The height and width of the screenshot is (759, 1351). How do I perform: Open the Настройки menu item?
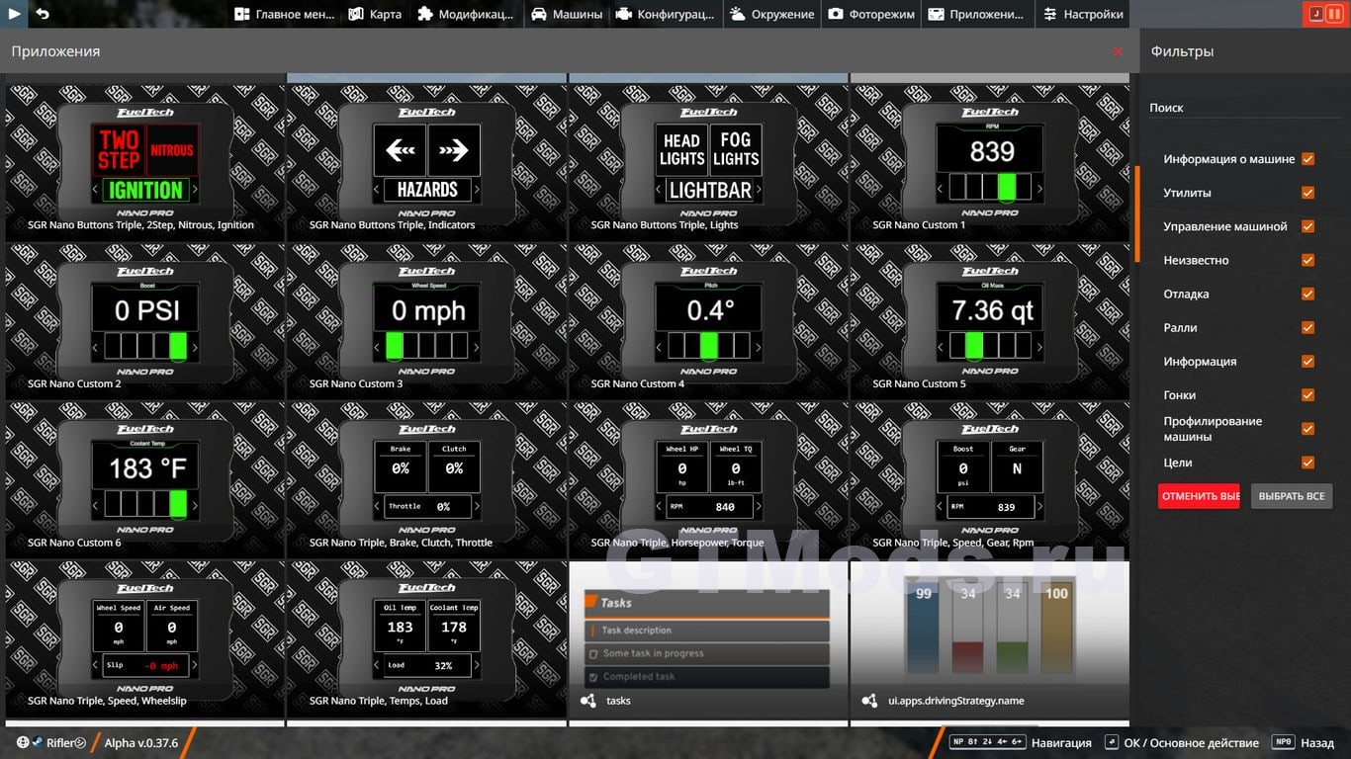1083,14
